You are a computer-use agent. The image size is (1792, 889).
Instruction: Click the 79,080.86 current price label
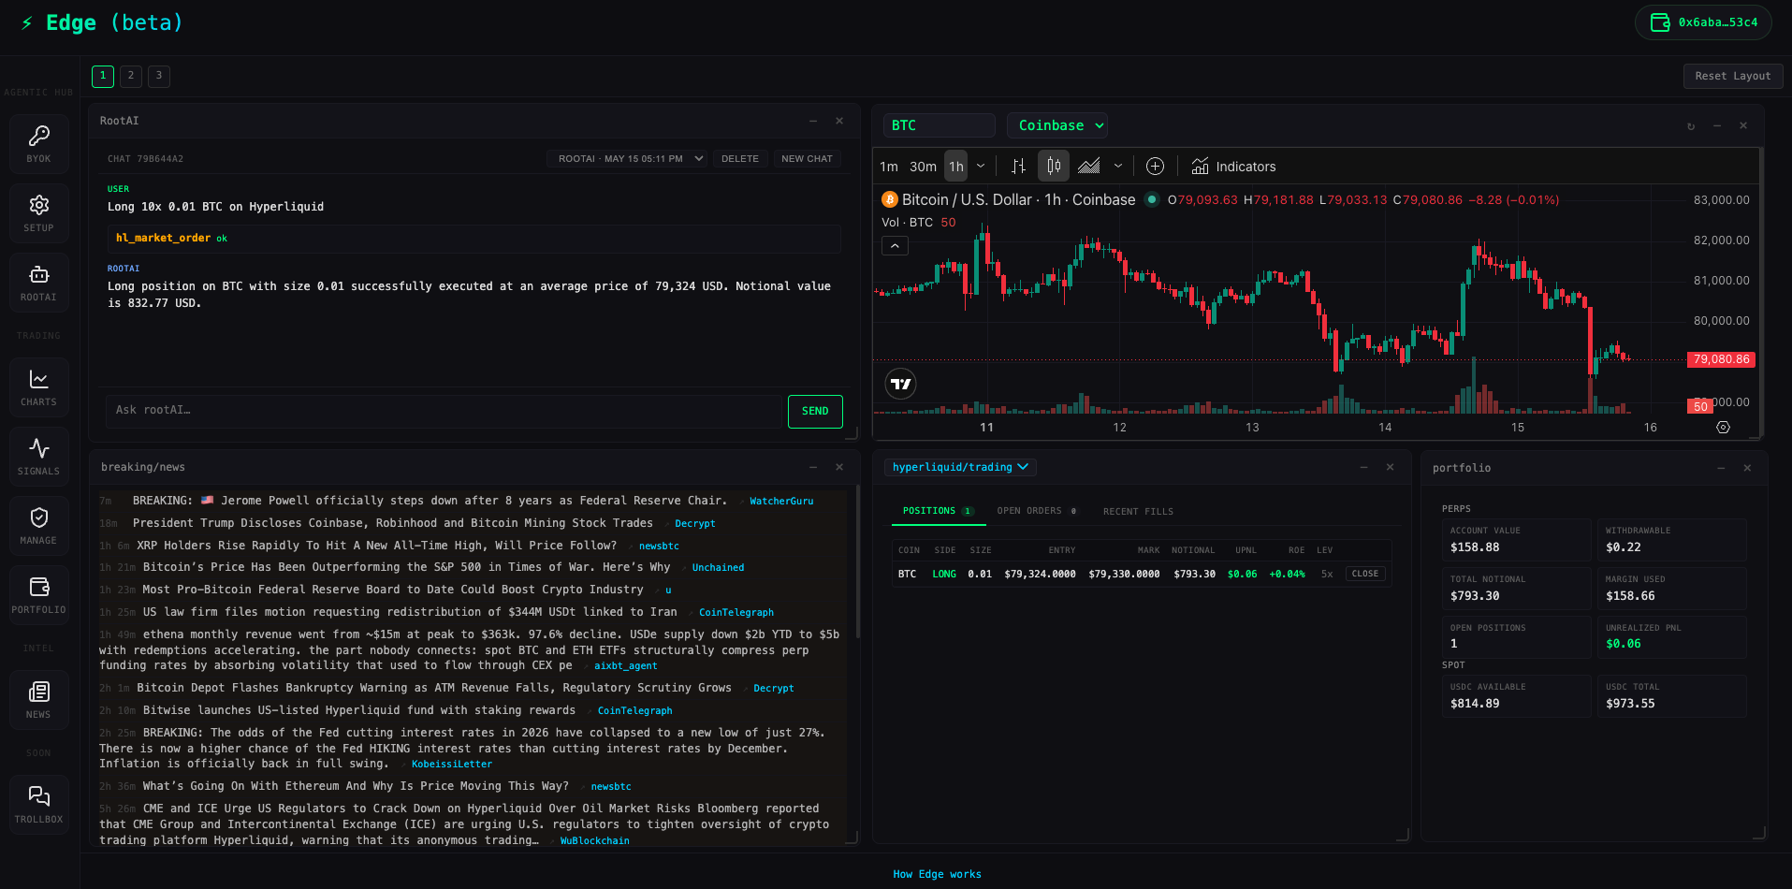coord(1721,359)
